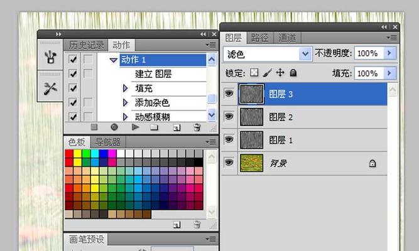Switch to the 导航器 tab
The width and height of the screenshot is (419, 251).
pos(108,142)
